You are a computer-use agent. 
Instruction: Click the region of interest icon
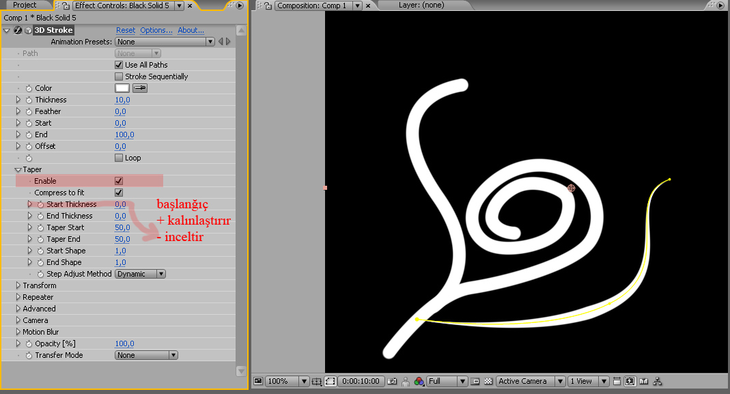[330, 381]
